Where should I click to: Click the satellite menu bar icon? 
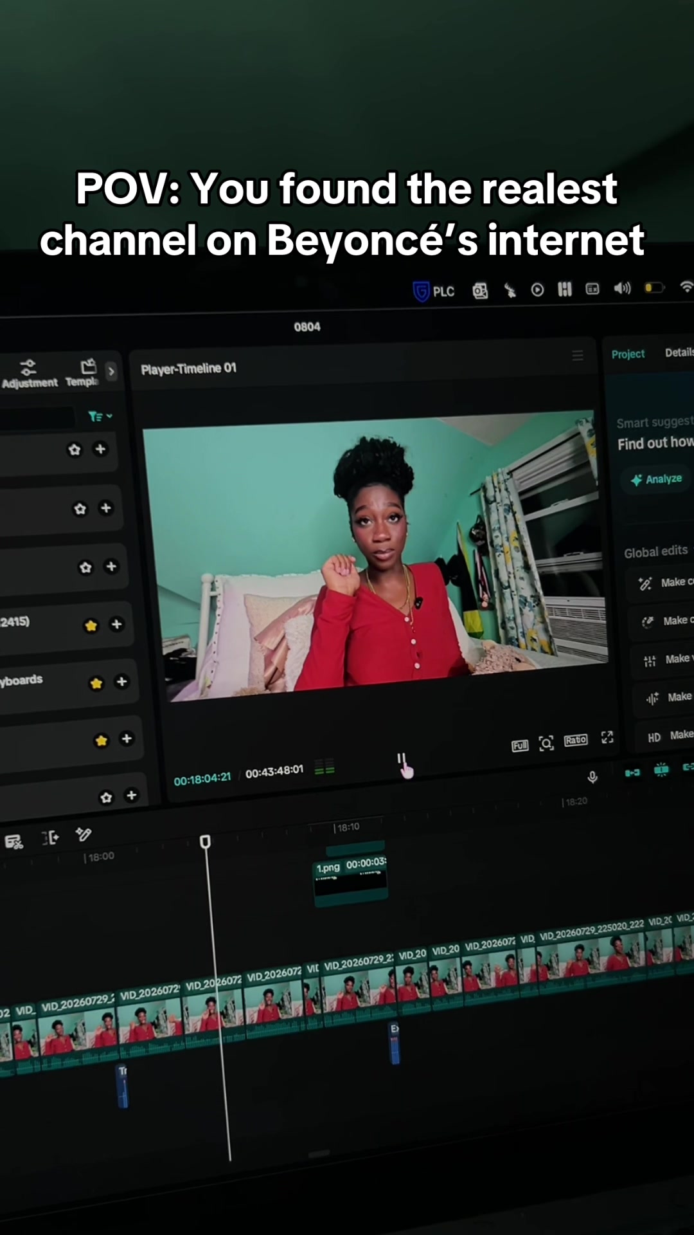coord(510,291)
